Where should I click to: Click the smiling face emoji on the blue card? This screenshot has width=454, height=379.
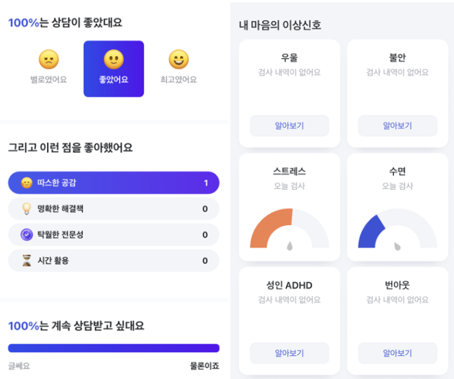[114, 59]
